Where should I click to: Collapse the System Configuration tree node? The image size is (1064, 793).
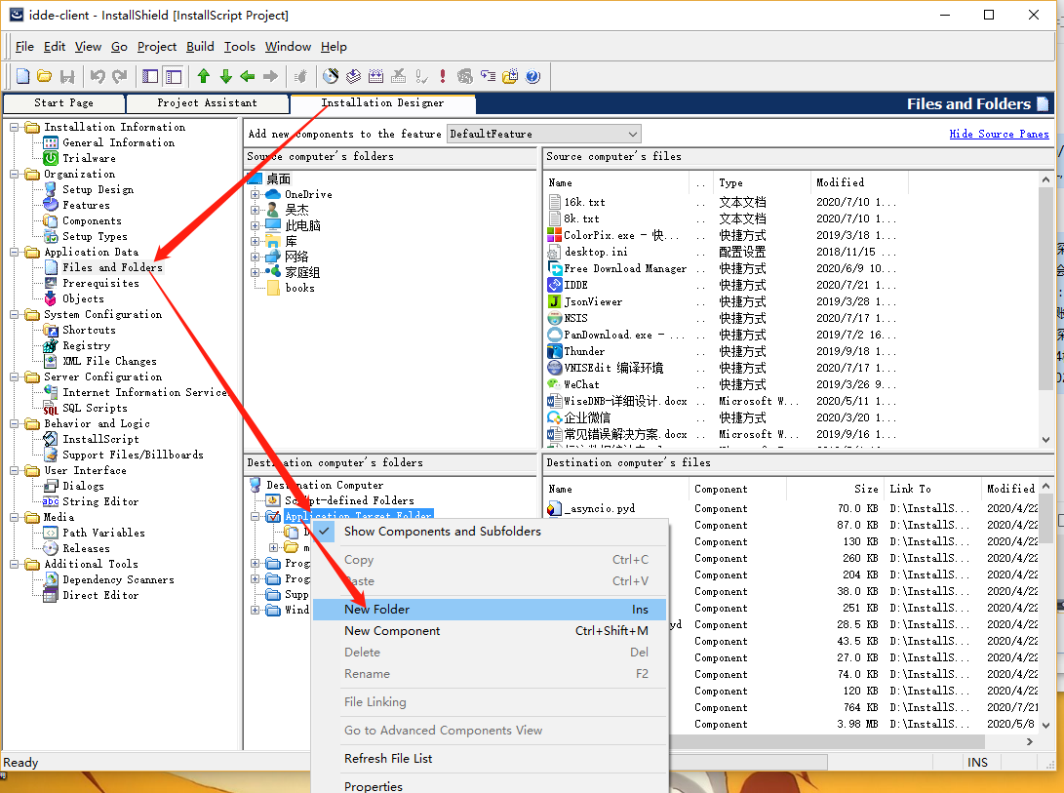(x=15, y=314)
